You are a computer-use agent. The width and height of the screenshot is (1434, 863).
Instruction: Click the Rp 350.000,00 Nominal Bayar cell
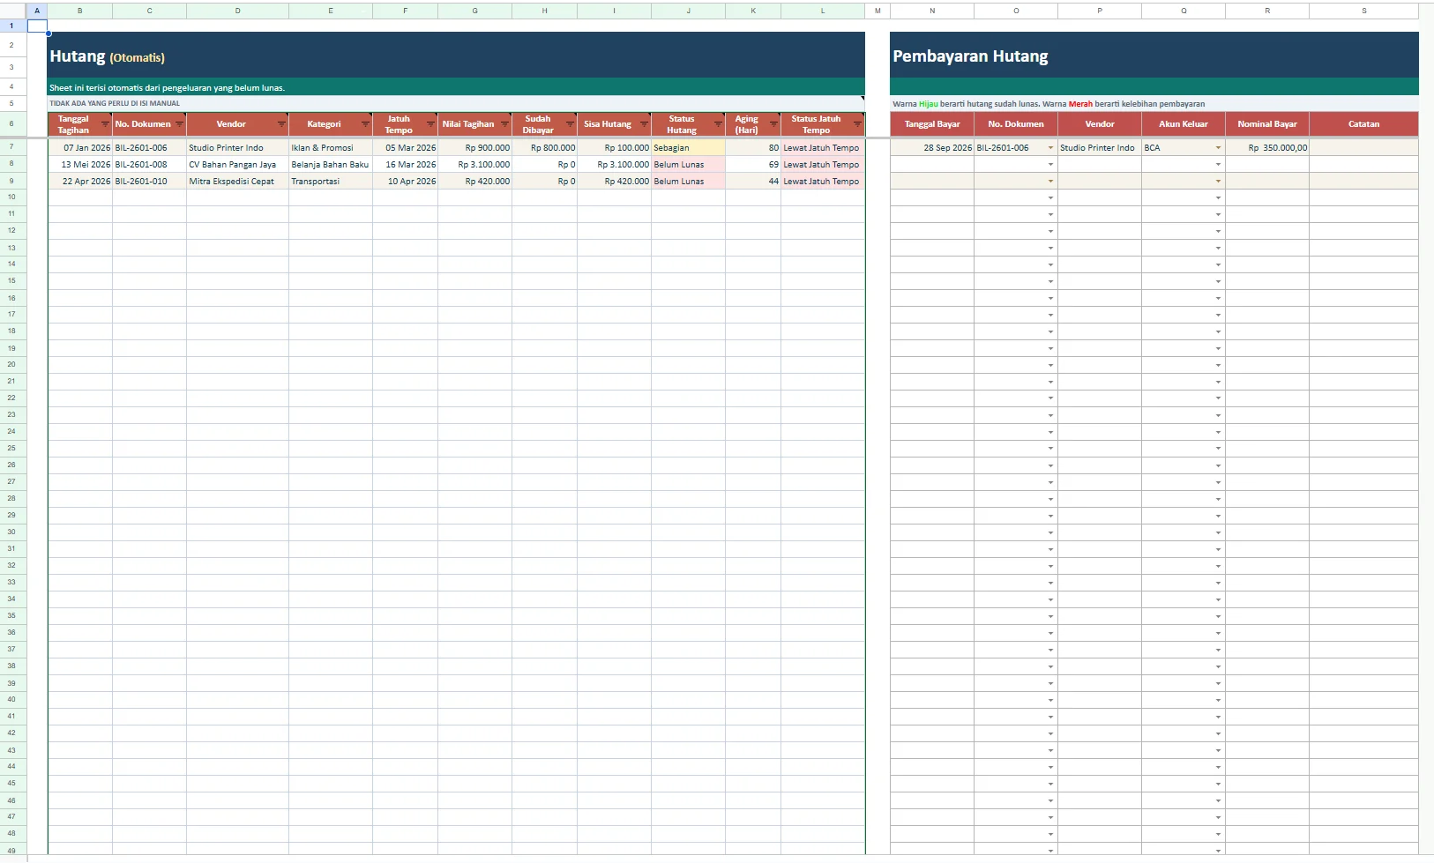pyautogui.click(x=1267, y=148)
